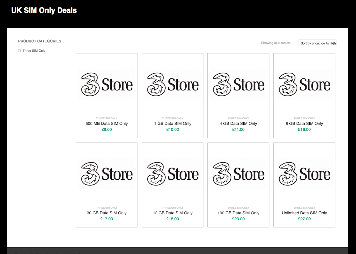This screenshot has height=254, width=356.
Task: Click the £20.00 price
Action: coord(238,219)
